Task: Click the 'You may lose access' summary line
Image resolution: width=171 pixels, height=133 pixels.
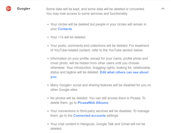Action: click(x=87, y=14)
